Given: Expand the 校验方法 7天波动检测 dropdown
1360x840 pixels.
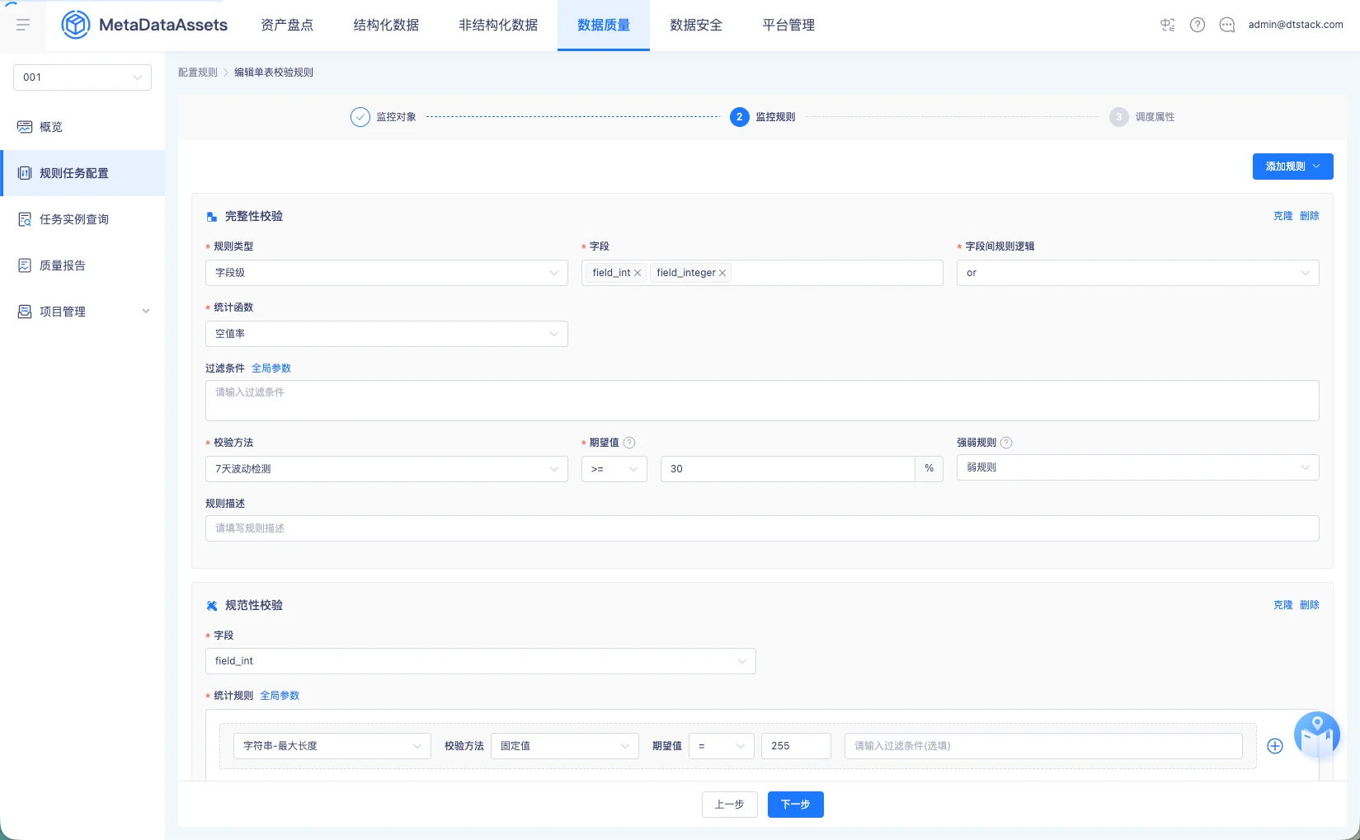Looking at the screenshot, I should coord(387,469).
